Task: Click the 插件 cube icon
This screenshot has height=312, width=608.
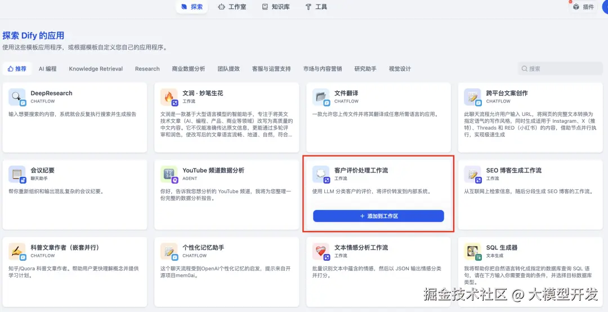Action: click(576, 7)
